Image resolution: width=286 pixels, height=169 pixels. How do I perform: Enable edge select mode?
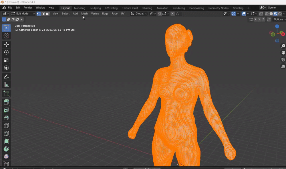click(x=43, y=14)
